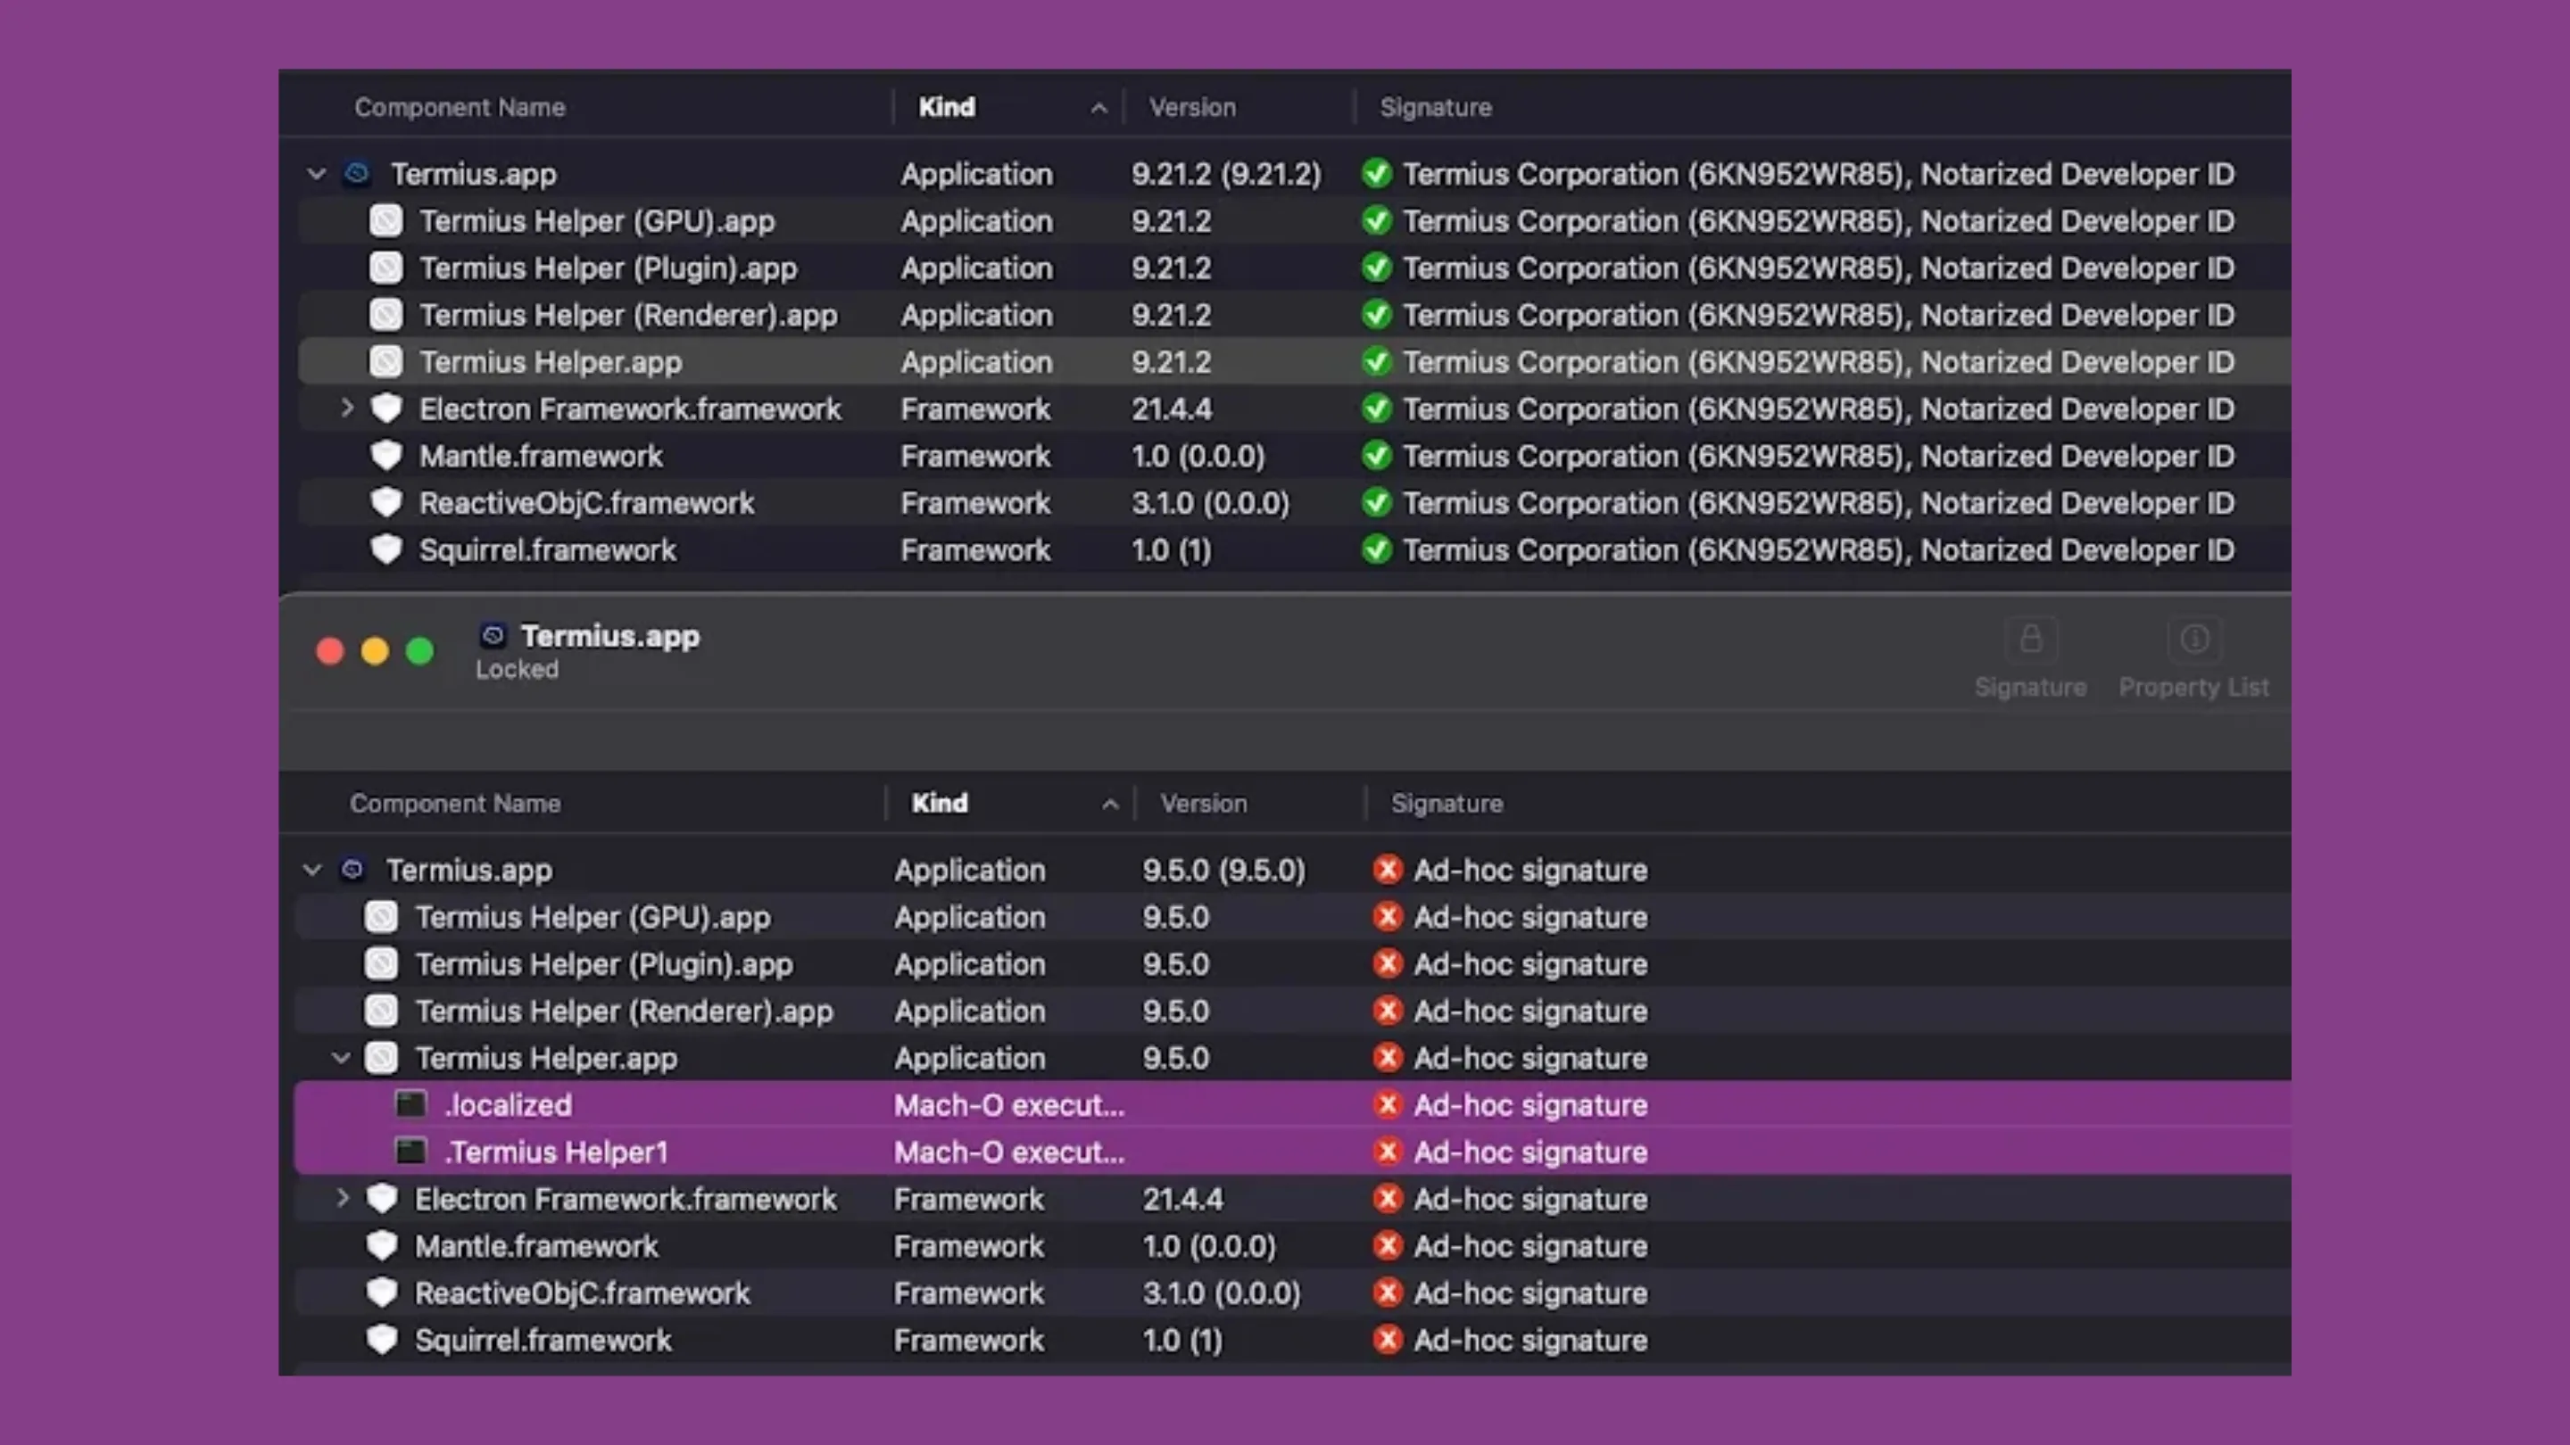Click Termius Helper.app icon in upper window
The image size is (2570, 1445).
pos(386,361)
